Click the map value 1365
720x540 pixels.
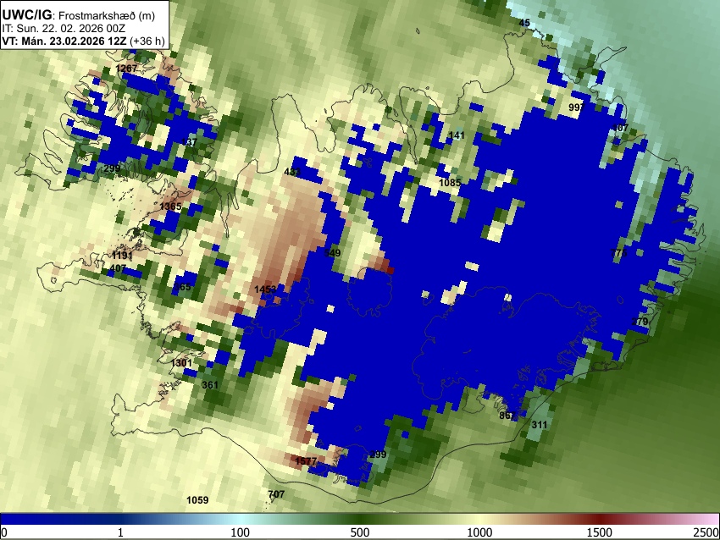(x=170, y=207)
